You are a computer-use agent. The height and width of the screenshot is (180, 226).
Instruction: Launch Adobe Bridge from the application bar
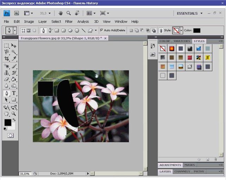pos(17,13)
